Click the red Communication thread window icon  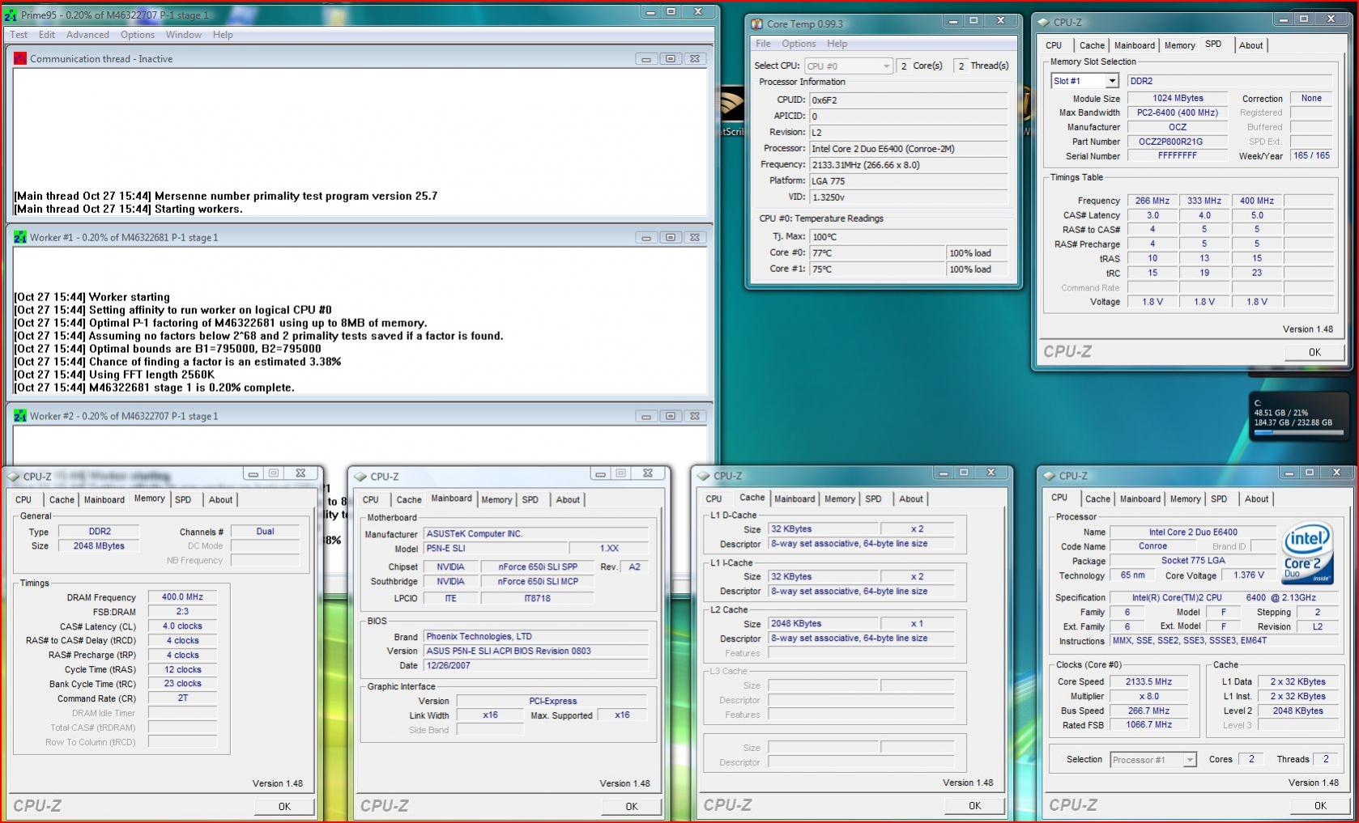point(20,58)
